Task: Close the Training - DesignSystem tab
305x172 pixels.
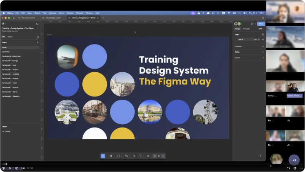Action: click(x=98, y=18)
